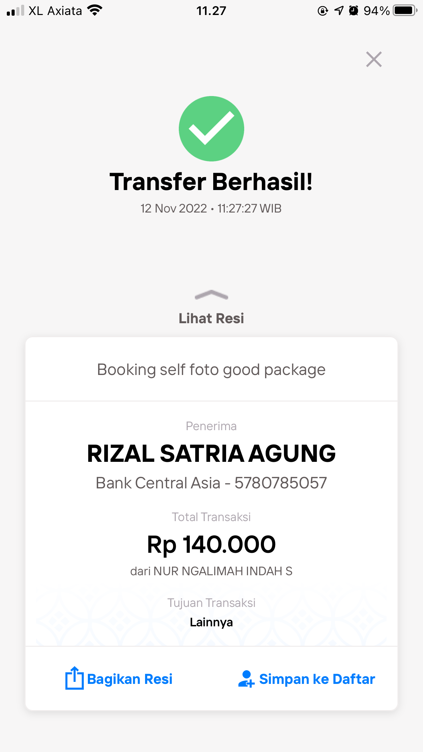Screen dimensions: 423x752
Task: Tap the Transfer Berhasil heading
Action: (x=211, y=182)
